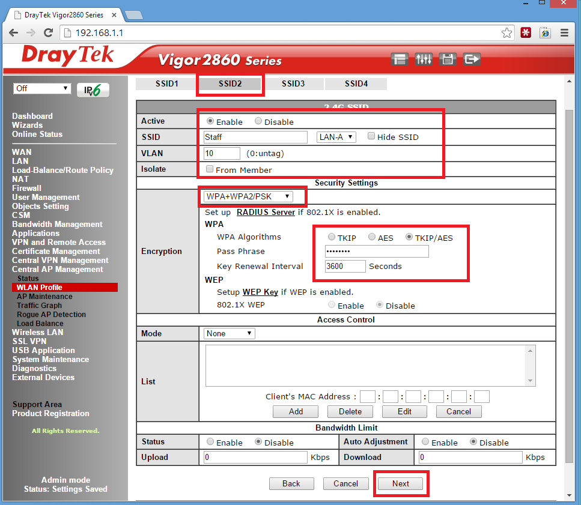Viewport: 581px width, 505px height.
Task: Switch to SSID4 tab
Action: [356, 83]
